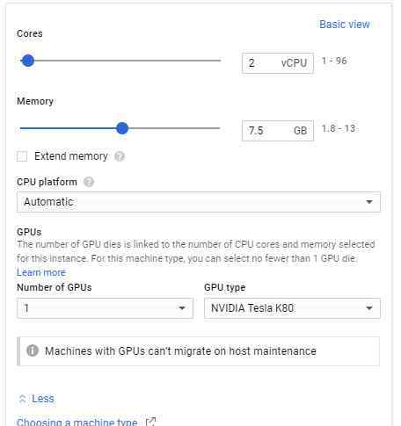The image size is (401, 426).
Task: Open the Learn more link about GPUs
Action: coord(41,272)
